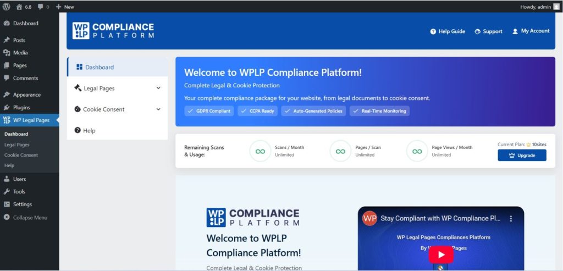Click the Settings sliders icon

pyautogui.click(x=7, y=204)
